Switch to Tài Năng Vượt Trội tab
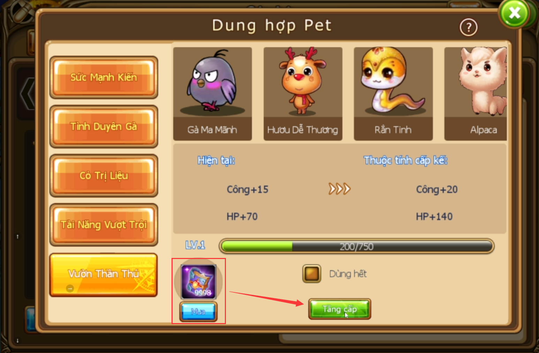This screenshot has width=539, height=353. click(104, 225)
